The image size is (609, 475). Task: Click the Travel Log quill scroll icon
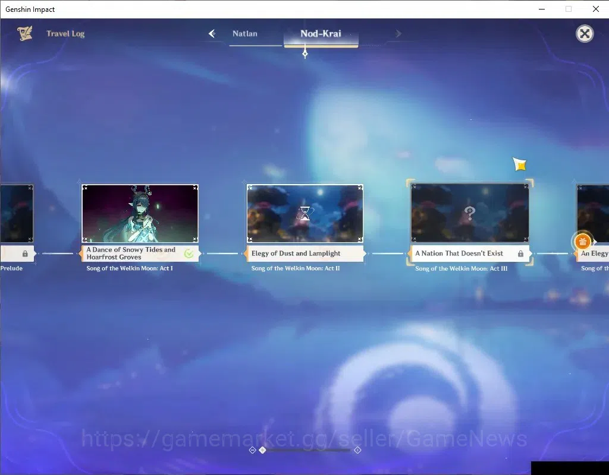[x=25, y=33]
